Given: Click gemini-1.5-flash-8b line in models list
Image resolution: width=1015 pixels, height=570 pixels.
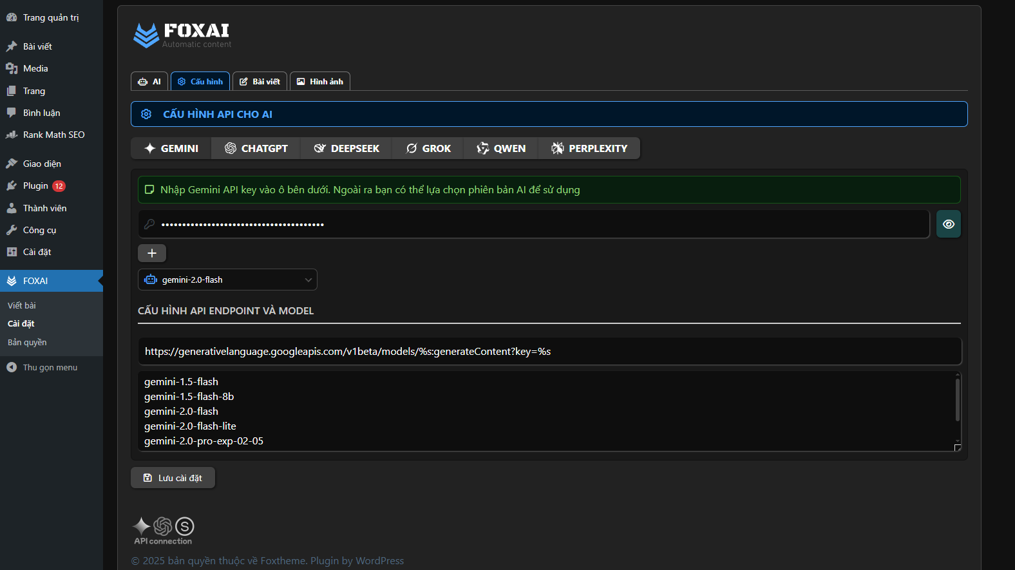Looking at the screenshot, I should tap(189, 397).
